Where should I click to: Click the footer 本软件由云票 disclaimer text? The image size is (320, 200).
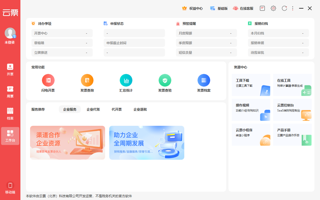pos(79,196)
